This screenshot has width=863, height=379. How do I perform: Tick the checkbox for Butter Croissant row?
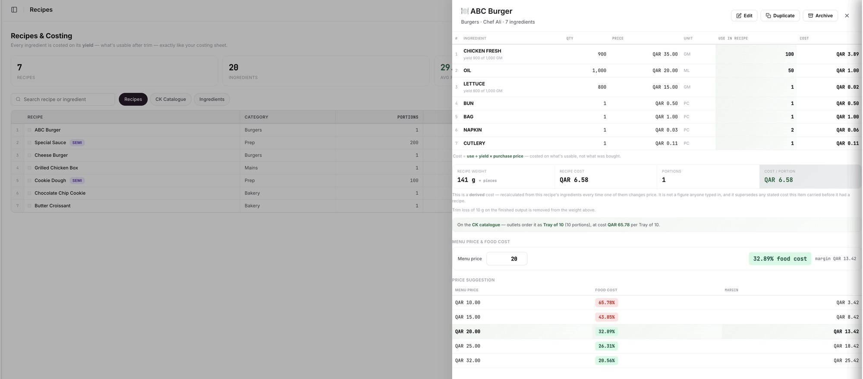[x=29, y=205]
